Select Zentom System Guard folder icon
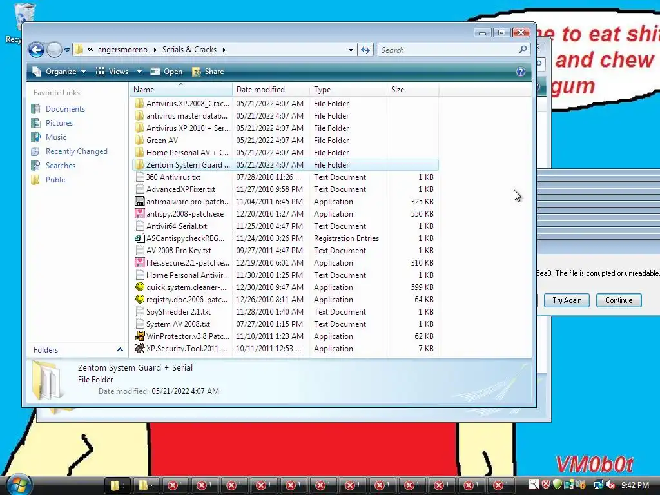 click(139, 164)
